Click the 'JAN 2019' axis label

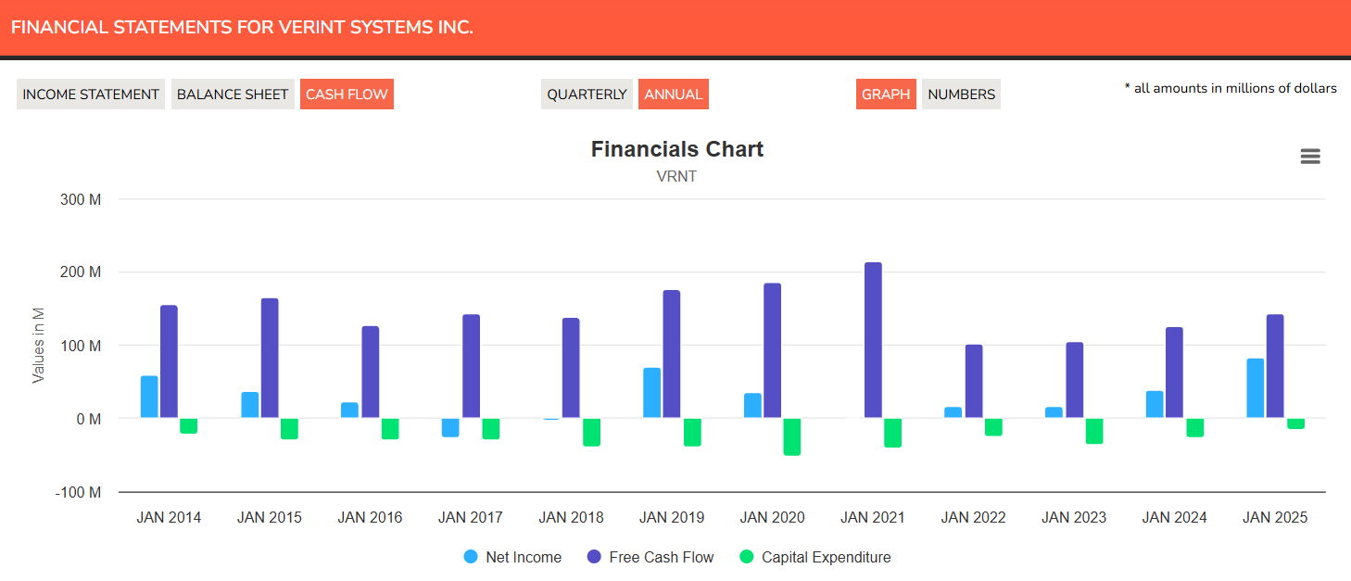point(672,517)
